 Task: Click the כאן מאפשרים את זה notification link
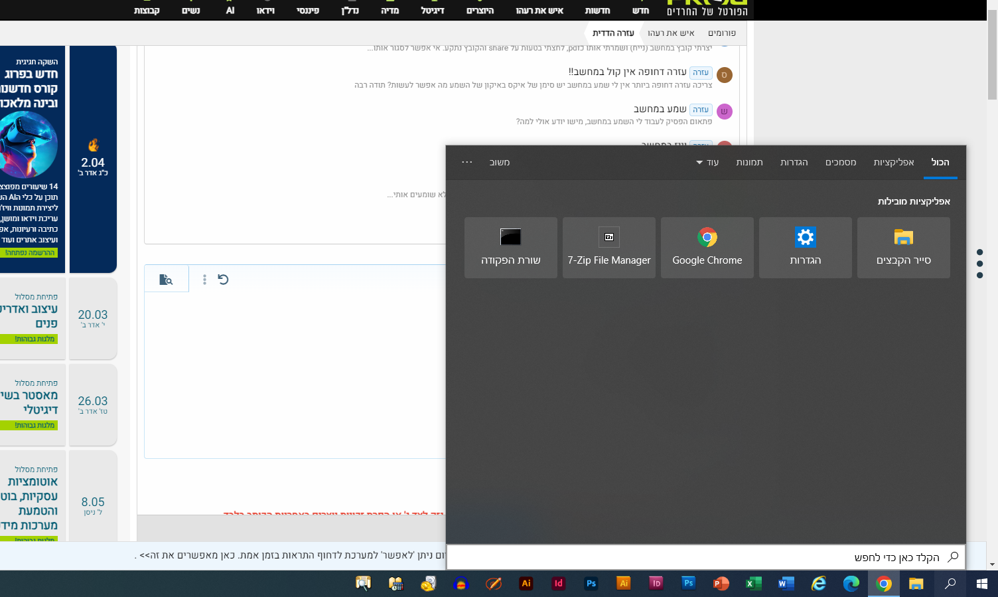(188, 555)
